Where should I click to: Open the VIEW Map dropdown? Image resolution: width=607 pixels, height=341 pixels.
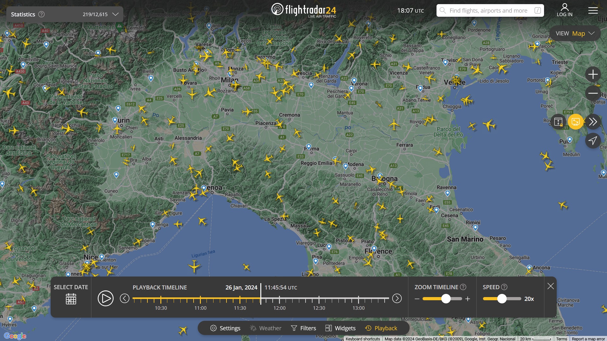pos(575,33)
